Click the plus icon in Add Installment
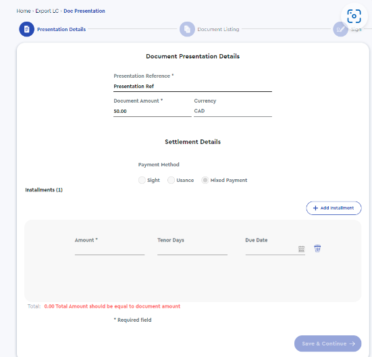This screenshot has height=357, width=372. point(315,208)
